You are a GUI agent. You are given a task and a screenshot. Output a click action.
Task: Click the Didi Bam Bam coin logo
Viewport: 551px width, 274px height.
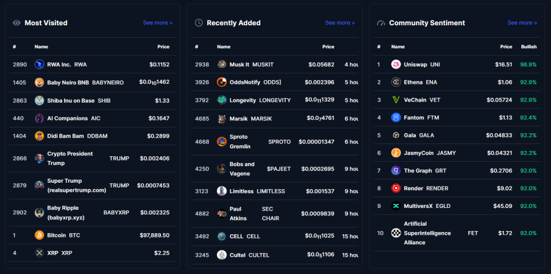[x=39, y=136]
